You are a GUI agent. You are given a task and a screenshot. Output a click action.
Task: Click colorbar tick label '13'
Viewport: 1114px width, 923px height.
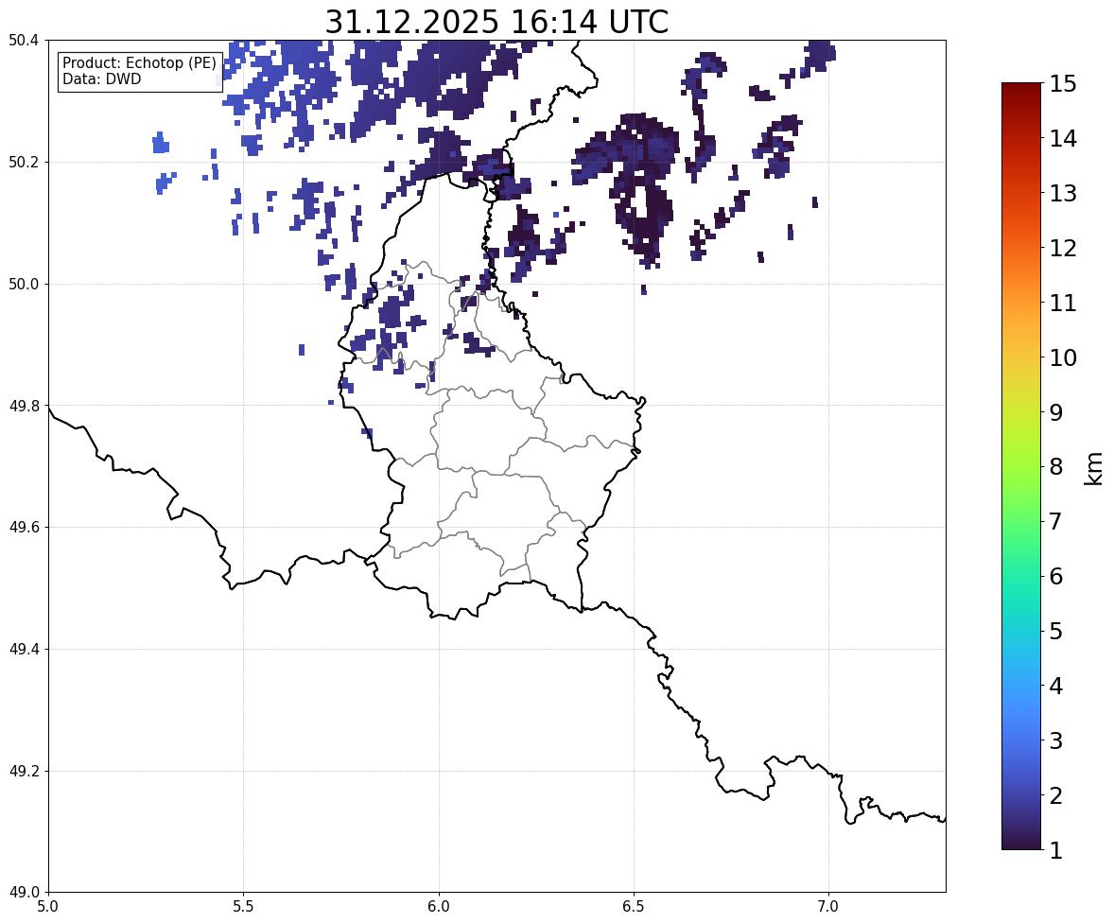1063,193
